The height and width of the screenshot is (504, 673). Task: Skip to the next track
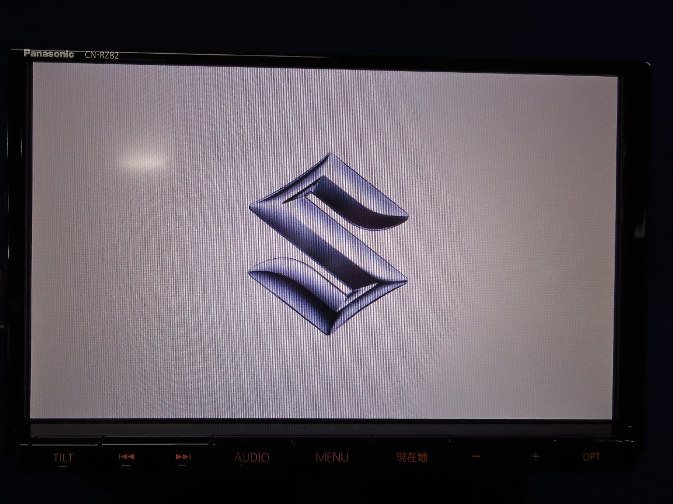pyautogui.click(x=183, y=457)
